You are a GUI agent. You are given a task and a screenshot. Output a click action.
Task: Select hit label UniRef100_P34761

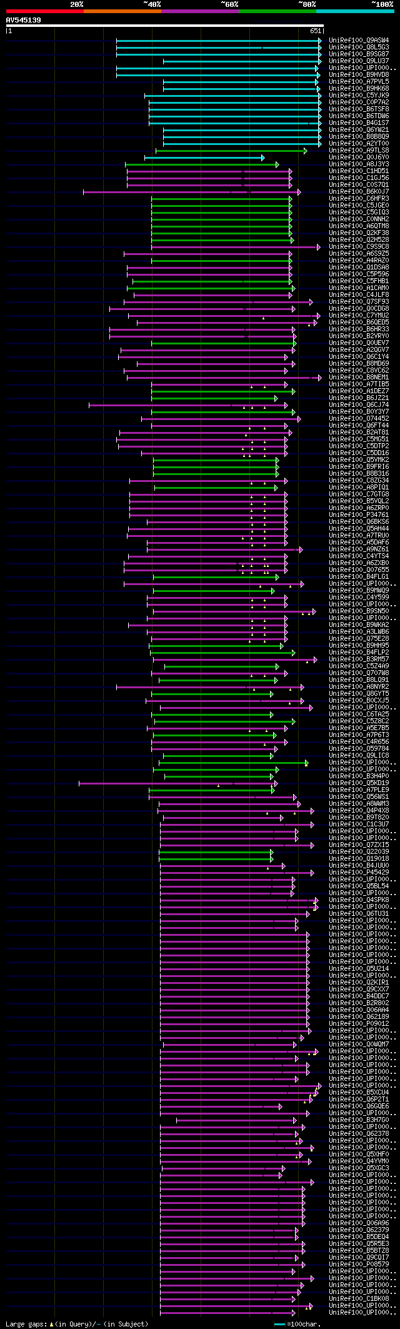tap(359, 514)
